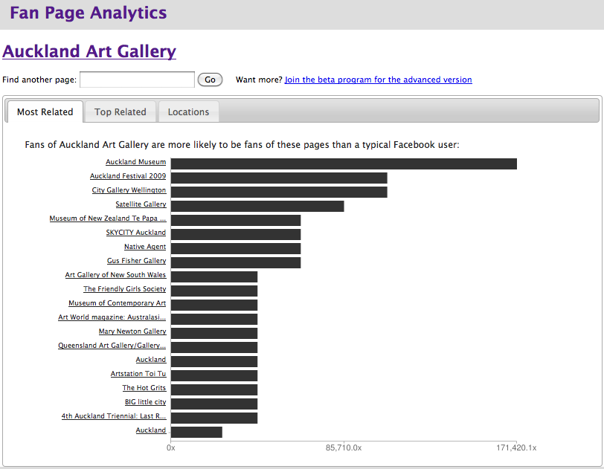Click the Auckland Festival 2009 link
This screenshot has height=469, width=604.
(128, 176)
